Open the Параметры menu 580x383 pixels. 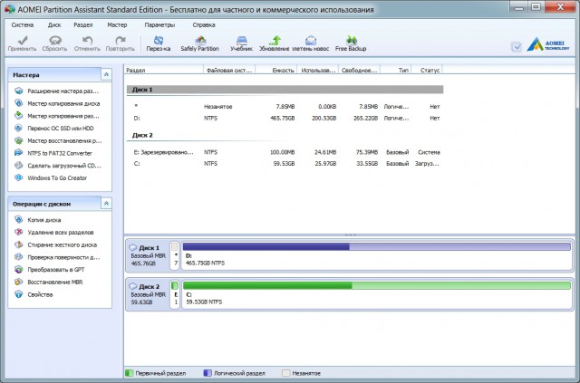coord(159,25)
